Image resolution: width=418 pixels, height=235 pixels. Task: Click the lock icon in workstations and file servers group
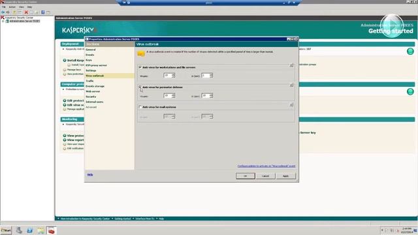pos(291,65)
